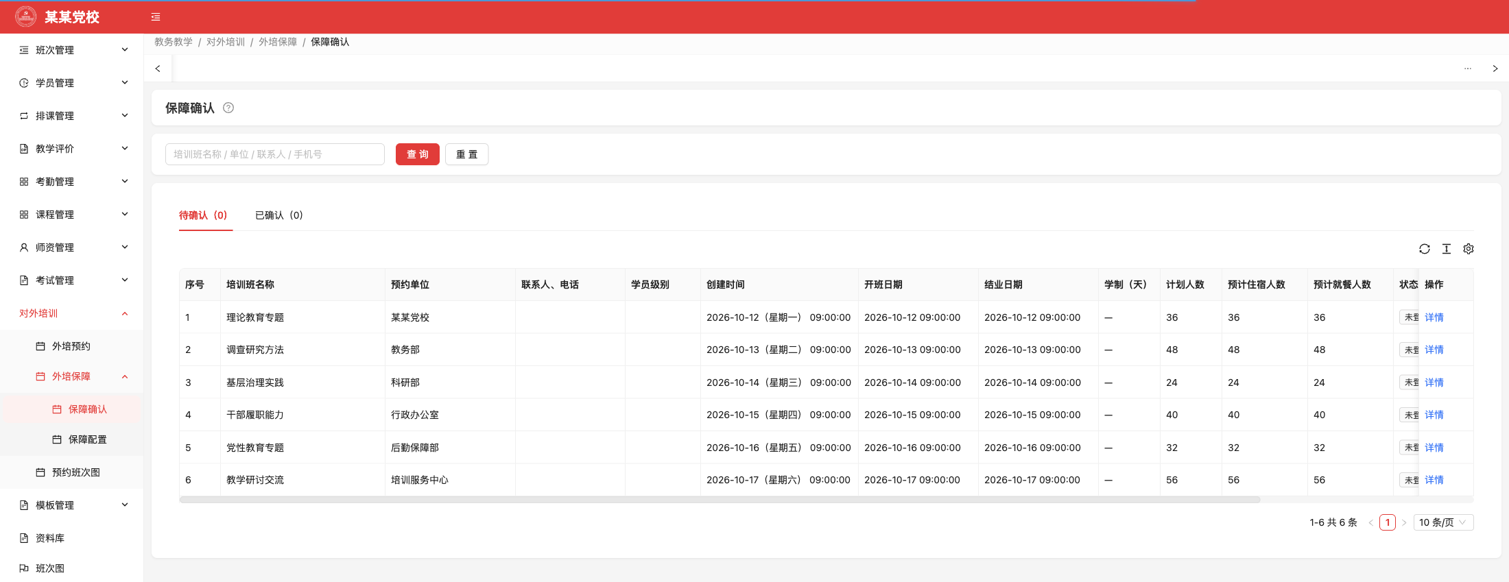Open the 10 条/页 page size dropdown
This screenshot has width=1509, height=582.
[1443, 522]
